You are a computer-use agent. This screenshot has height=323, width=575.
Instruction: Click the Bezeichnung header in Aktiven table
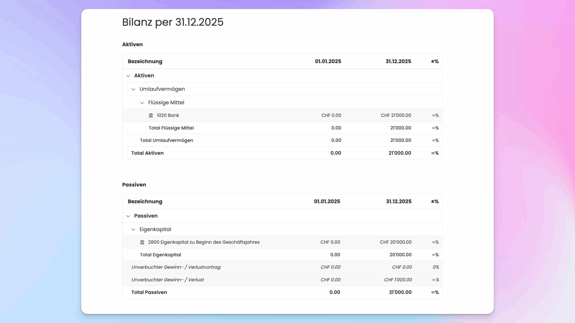coord(145,61)
